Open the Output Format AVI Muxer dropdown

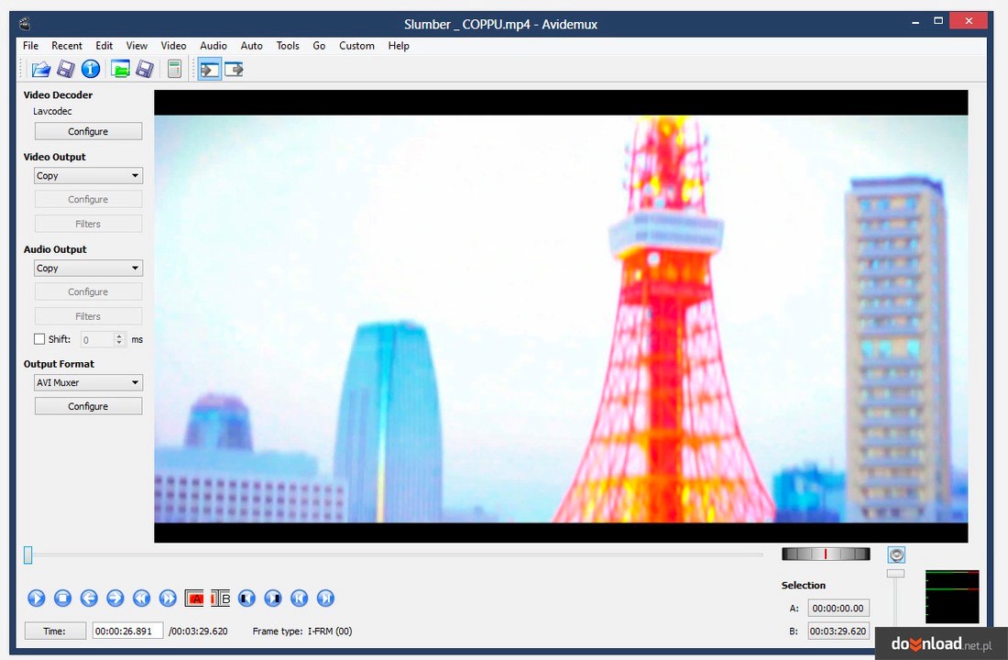click(x=88, y=383)
